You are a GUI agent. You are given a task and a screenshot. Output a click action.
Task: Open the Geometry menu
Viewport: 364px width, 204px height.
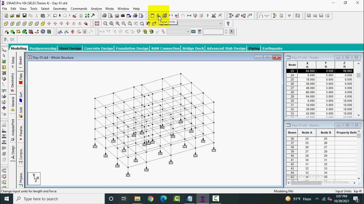[60, 9]
